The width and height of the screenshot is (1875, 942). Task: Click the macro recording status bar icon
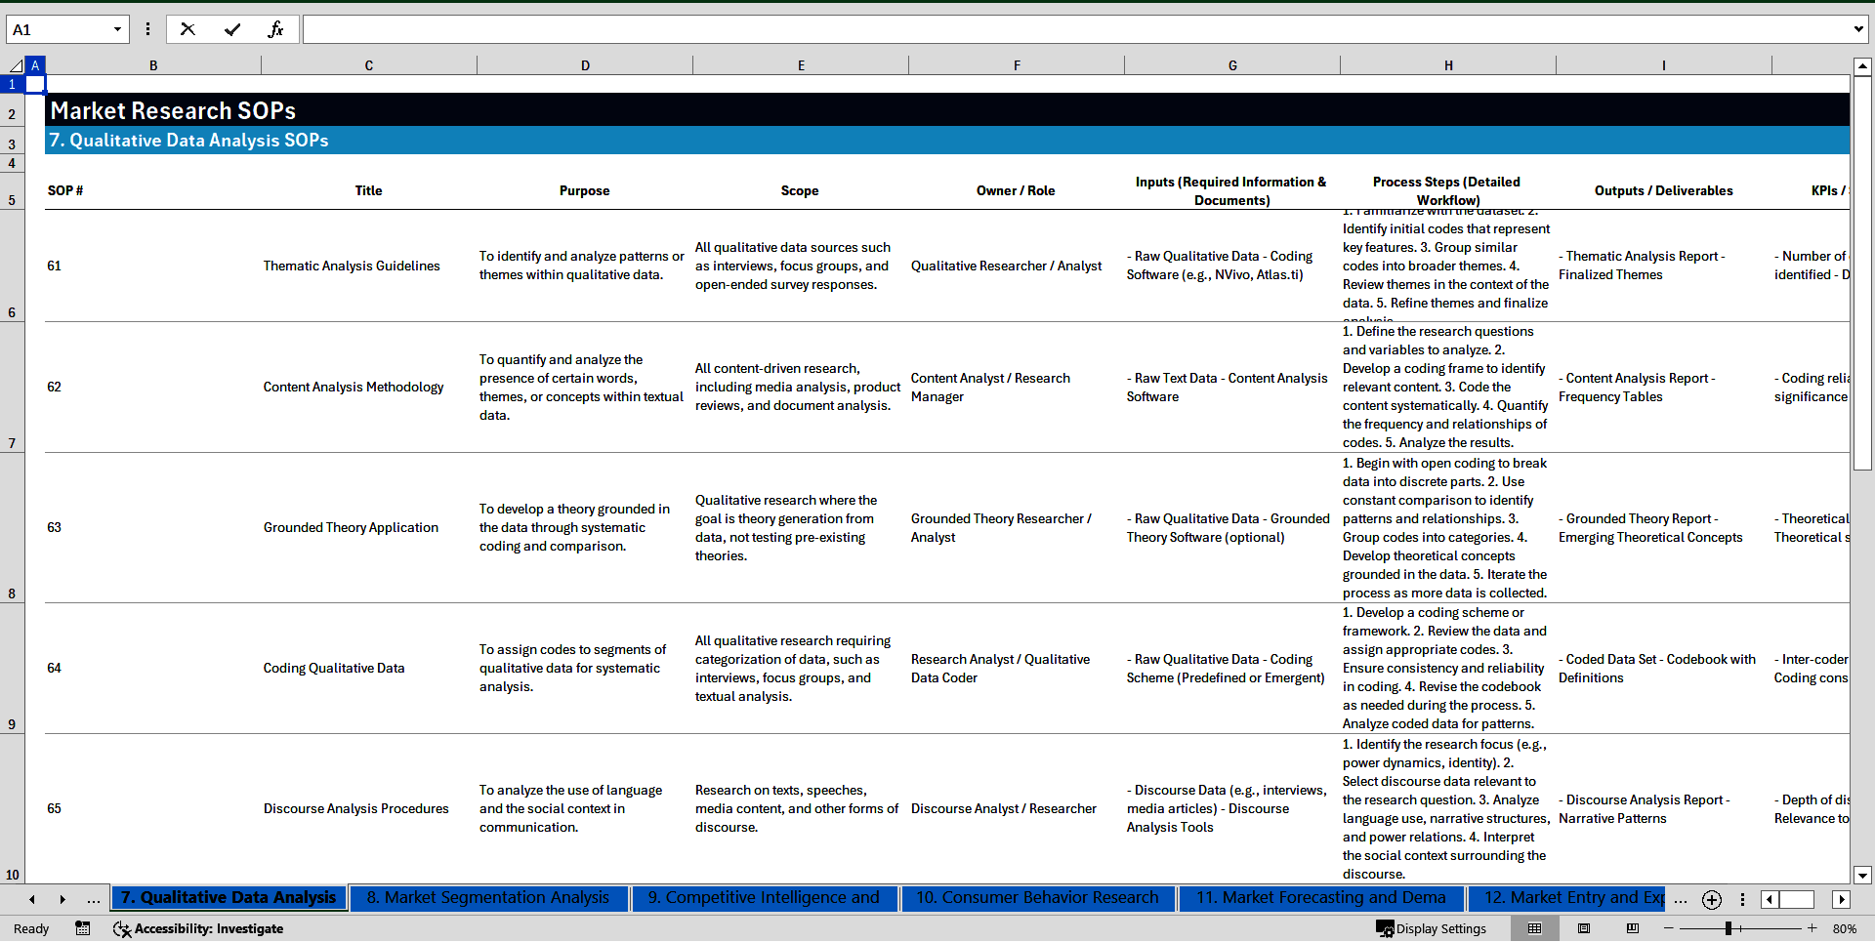tap(83, 928)
